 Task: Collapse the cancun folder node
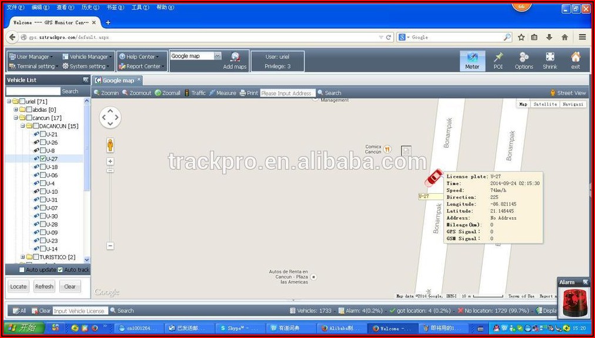pyautogui.click(x=15, y=118)
